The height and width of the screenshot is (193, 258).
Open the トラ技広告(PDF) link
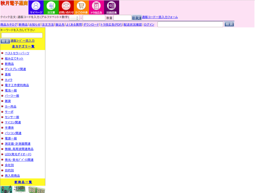click(x=111, y=25)
